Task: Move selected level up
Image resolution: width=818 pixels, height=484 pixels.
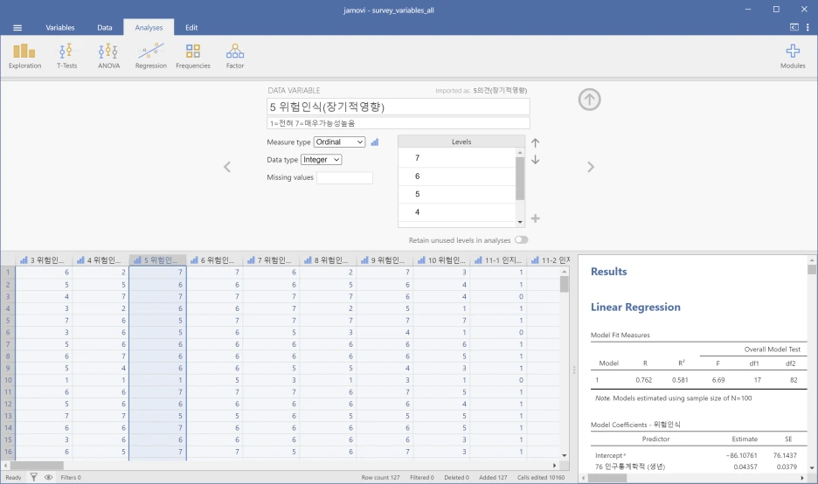Action: [535, 142]
